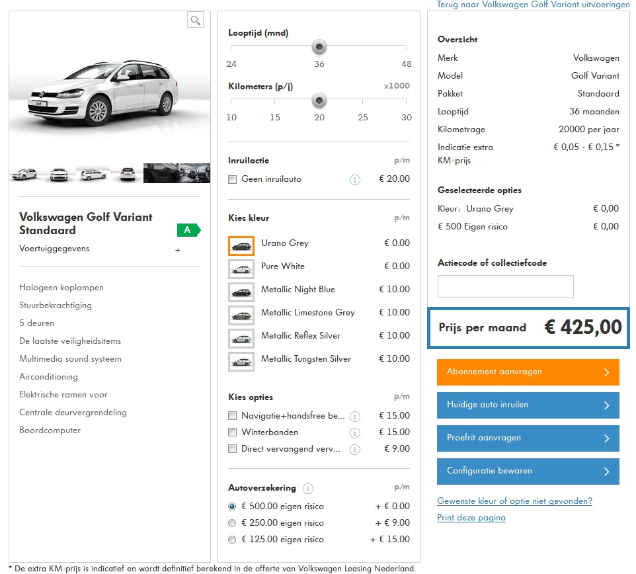This screenshot has width=636, height=574.
Task: Choose the Pure White color swatch
Action: pos(241,269)
